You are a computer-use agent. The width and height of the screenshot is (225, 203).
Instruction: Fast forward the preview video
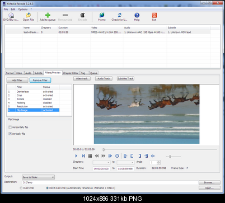coord(104,156)
